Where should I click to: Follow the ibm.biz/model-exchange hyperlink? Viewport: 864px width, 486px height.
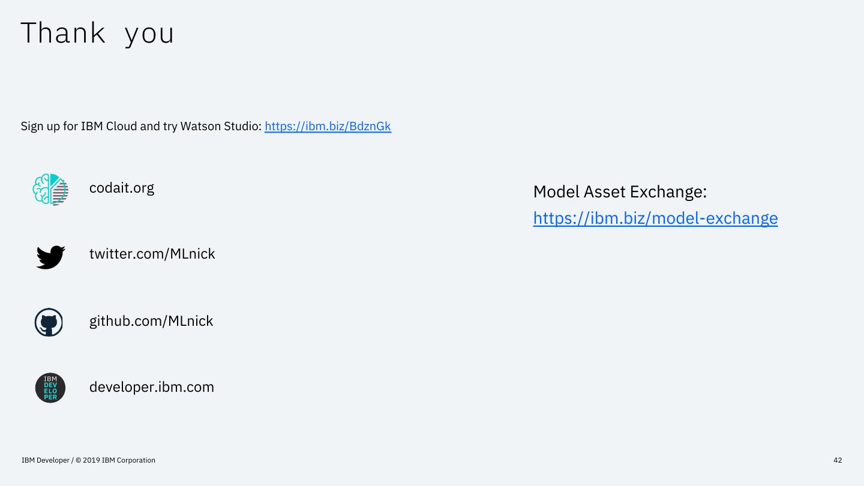(x=655, y=218)
